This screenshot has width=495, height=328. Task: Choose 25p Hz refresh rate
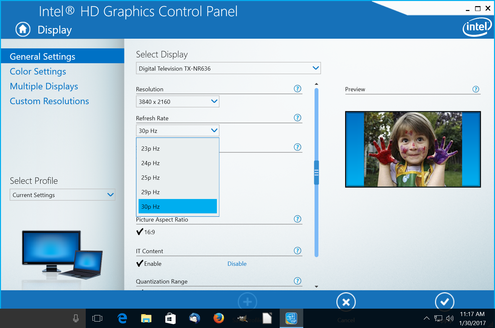tap(178, 177)
